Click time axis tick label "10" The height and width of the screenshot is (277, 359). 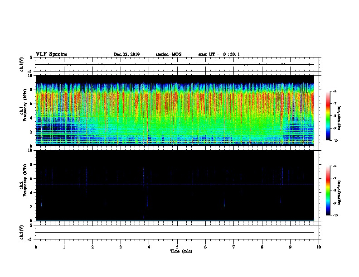[319, 247]
